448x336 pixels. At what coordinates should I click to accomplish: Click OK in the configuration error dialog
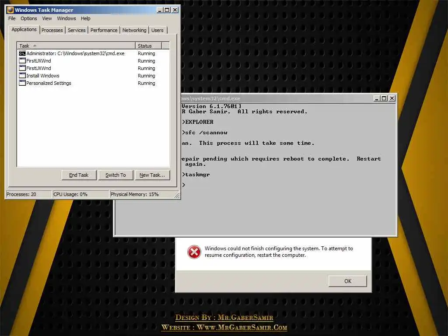(348, 281)
